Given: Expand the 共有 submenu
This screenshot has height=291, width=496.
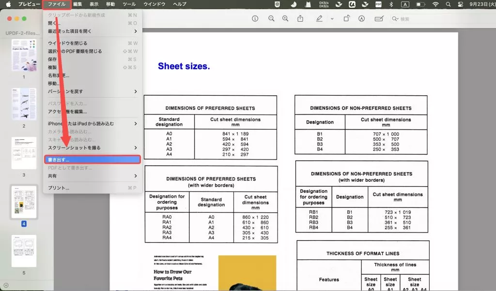Looking at the screenshot, I should pyautogui.click(x=93, y=176).
